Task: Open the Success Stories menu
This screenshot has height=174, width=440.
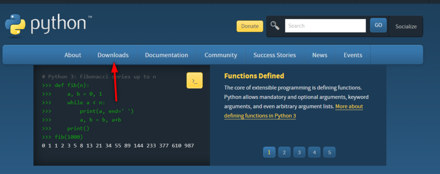Action: 275,55
